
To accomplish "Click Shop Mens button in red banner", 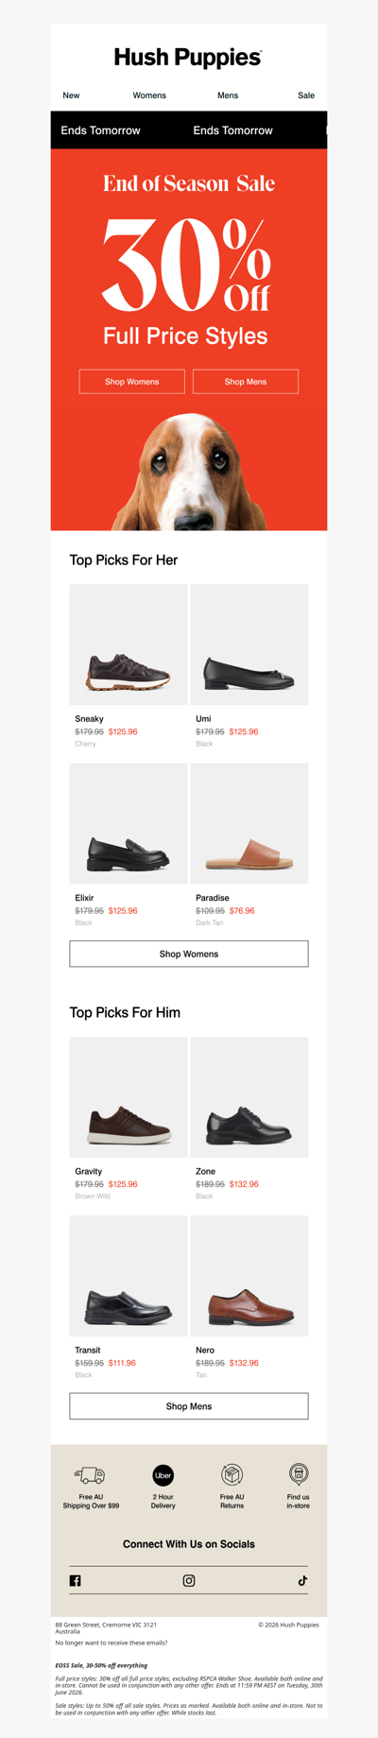I will point(246,382).
